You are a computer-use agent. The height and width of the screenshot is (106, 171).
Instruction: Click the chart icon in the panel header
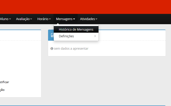[x=52, y=35]
